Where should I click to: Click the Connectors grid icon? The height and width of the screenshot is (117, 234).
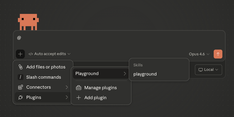tap(20, 87)
